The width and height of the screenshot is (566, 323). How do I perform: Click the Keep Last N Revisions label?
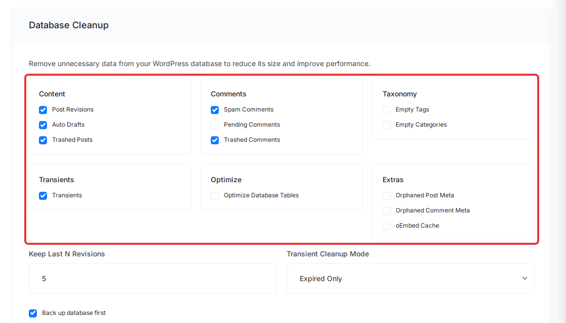point(67,254)
